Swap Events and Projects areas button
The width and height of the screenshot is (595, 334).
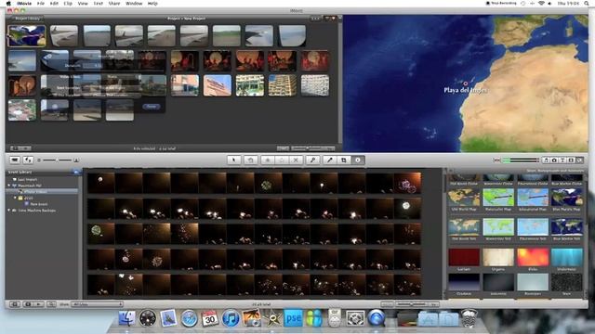(28, 161)
